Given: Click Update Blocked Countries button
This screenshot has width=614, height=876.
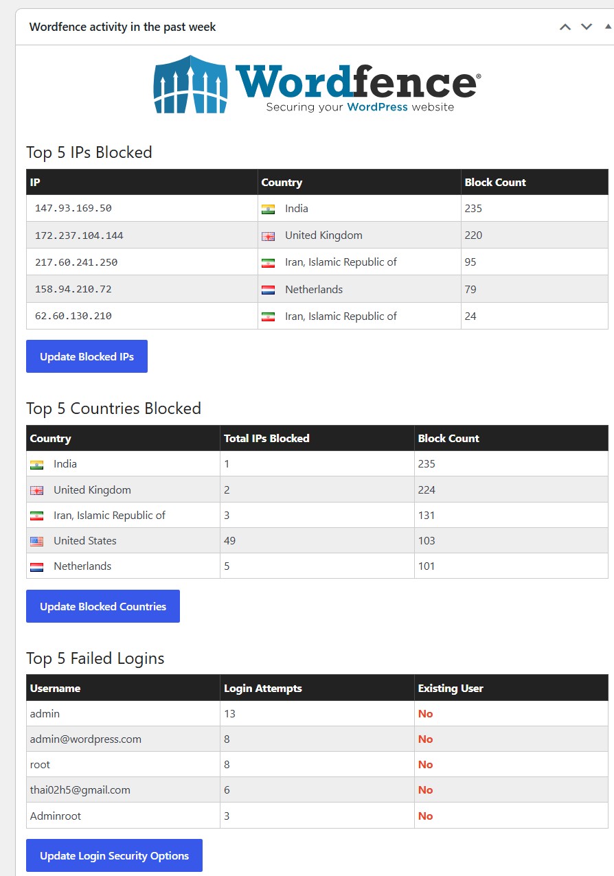Looking at the screenshot, I should 103,606.
